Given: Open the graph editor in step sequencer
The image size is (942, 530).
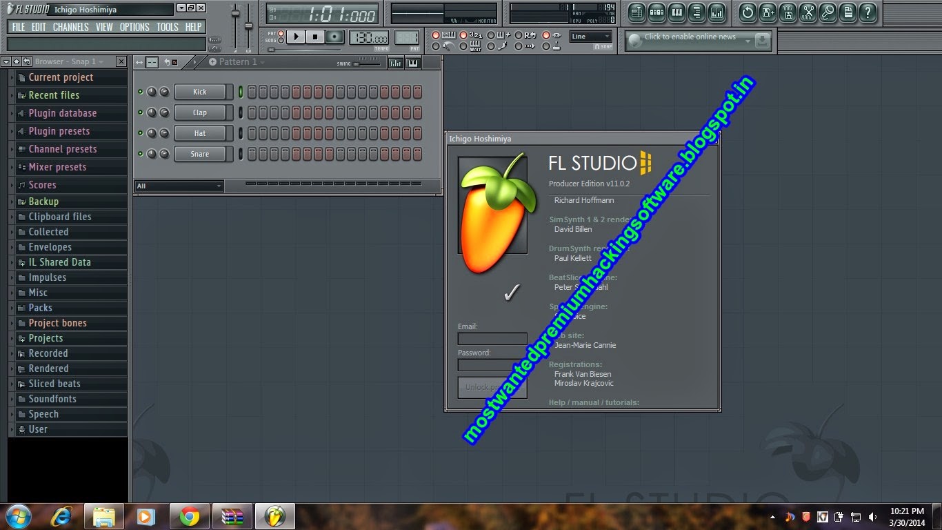Looking at the screenshot, I should (x=396, y=63).
